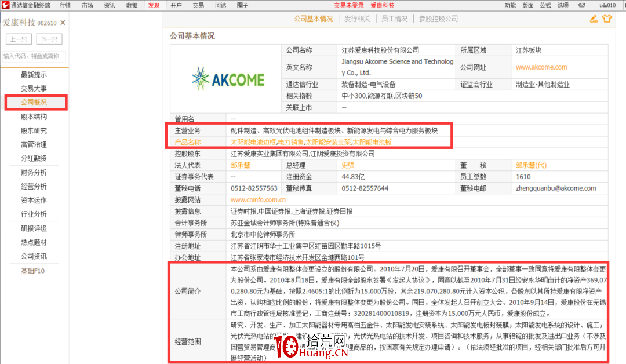Select 行业分析 in the sidebar
The width and height of the screenshot is (626, 364).
tap(34, 214)
